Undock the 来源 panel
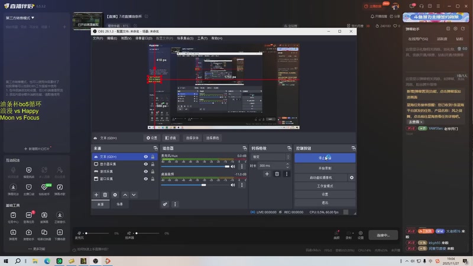Viewport: 473px width, 266px height. coord(155,148)
